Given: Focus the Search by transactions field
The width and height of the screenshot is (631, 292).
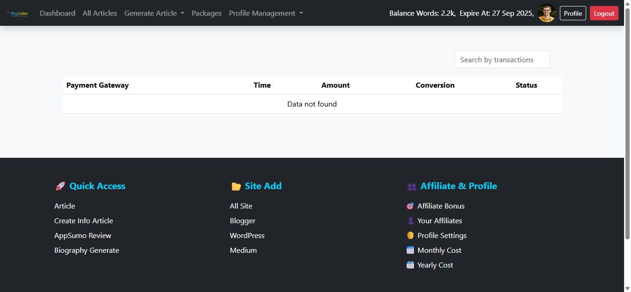Looking at the screenshot, I should (502, 60).
